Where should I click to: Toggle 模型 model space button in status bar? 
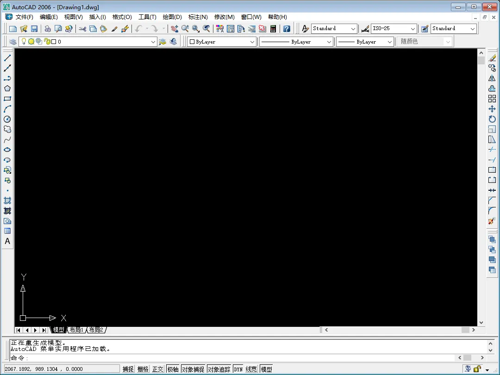tap(267, 369)
